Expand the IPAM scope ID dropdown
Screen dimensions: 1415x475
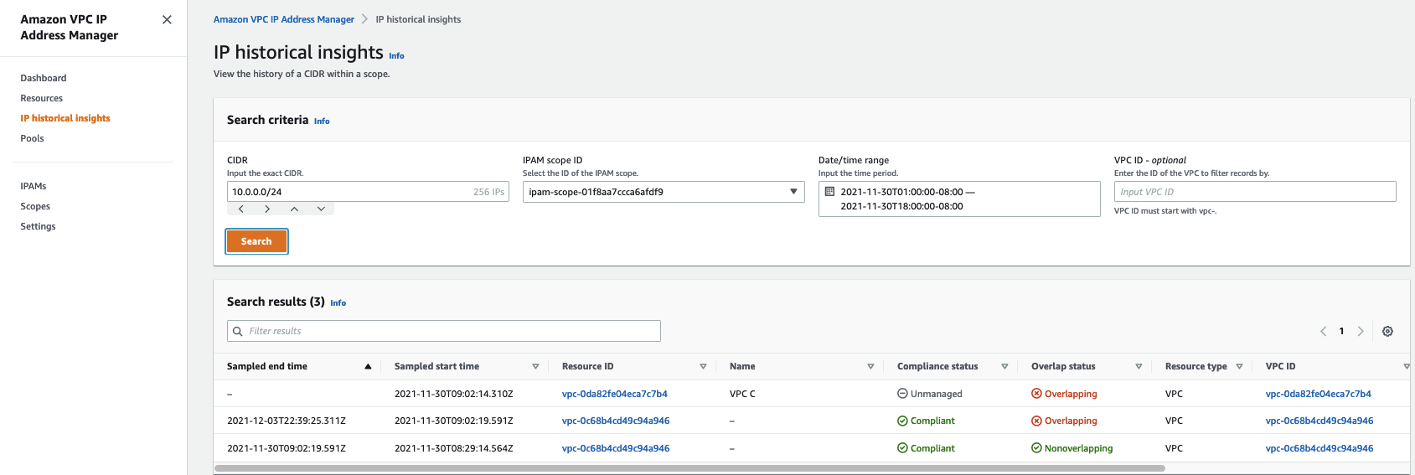coord(664,192)
